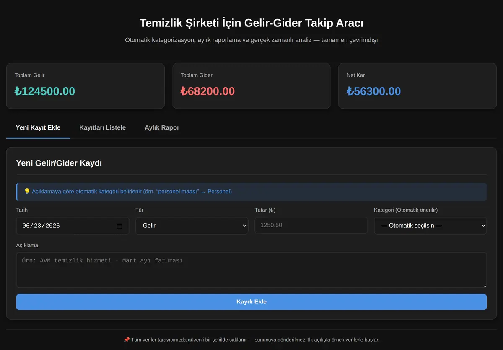Image resolution: width=503 pixels, height=350 pixels.
Task: Open the calendar picker icon in Tarih
Action: 119,226
